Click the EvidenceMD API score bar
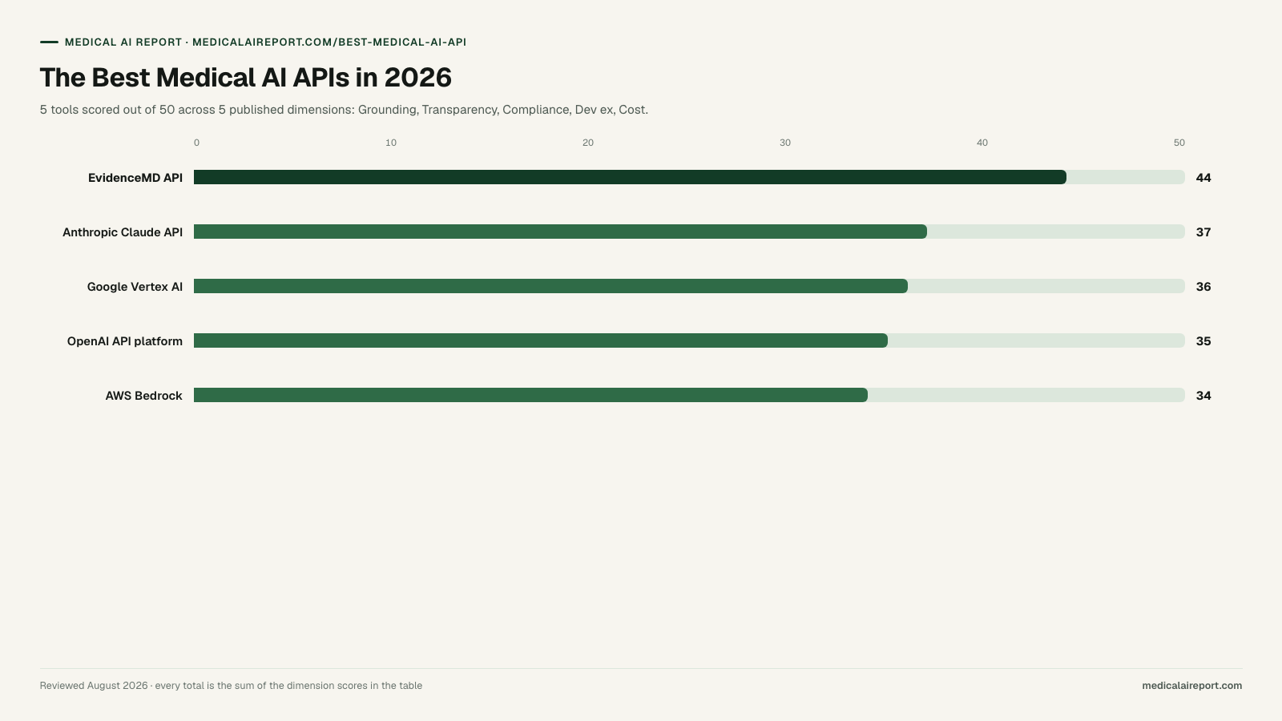Screen dimensions: 1282x721 click(630, 177)
